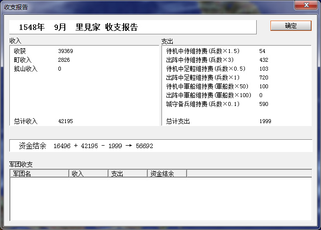This screenshot has width=321, height=230.
Task: Click the final balance 56692
Action: 144,146
